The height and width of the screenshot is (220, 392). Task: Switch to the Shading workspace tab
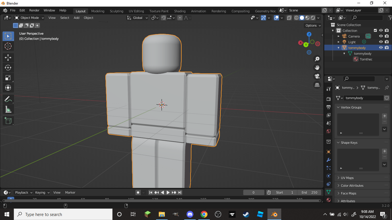180,11
